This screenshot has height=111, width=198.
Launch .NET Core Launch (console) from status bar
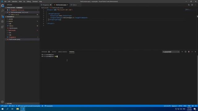tap(28, 106)
